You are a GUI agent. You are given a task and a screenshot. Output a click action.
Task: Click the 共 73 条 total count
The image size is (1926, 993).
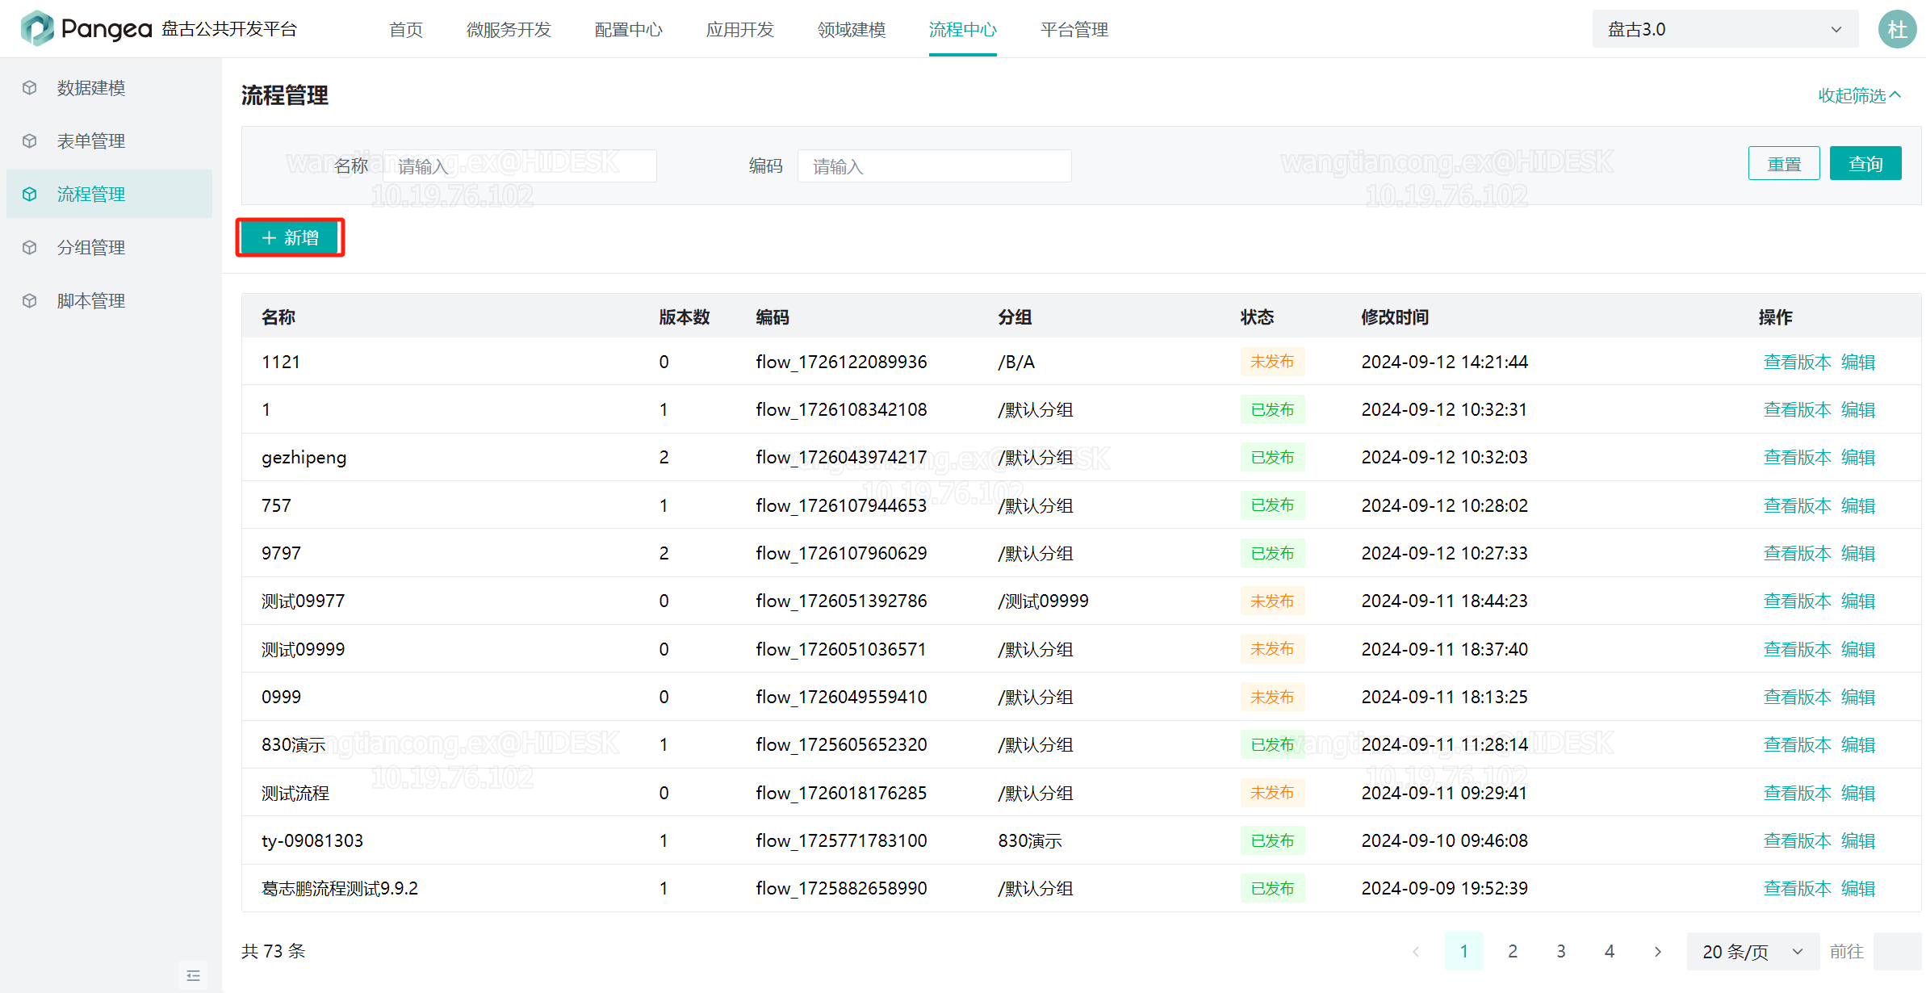pyautogui.click(x=274, y=951)
